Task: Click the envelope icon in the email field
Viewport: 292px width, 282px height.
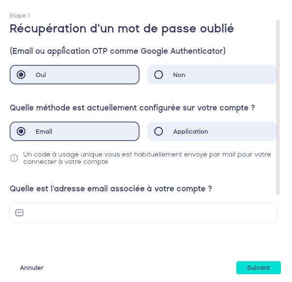Action: click(x=19, y=212)
